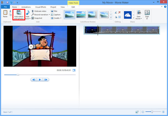Image resolution: width=168 pixels, height=116 pixels.
Task: View the preview in full screen
Action: [74, 70]
